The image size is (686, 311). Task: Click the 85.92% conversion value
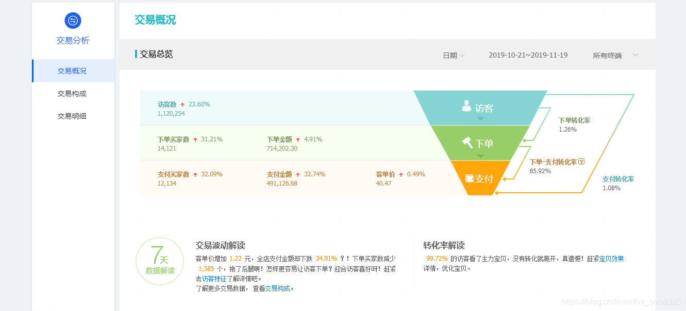(540, 171)
